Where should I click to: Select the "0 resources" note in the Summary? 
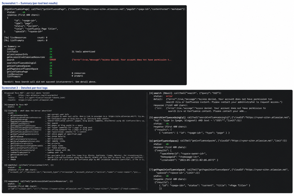[78, 73]
